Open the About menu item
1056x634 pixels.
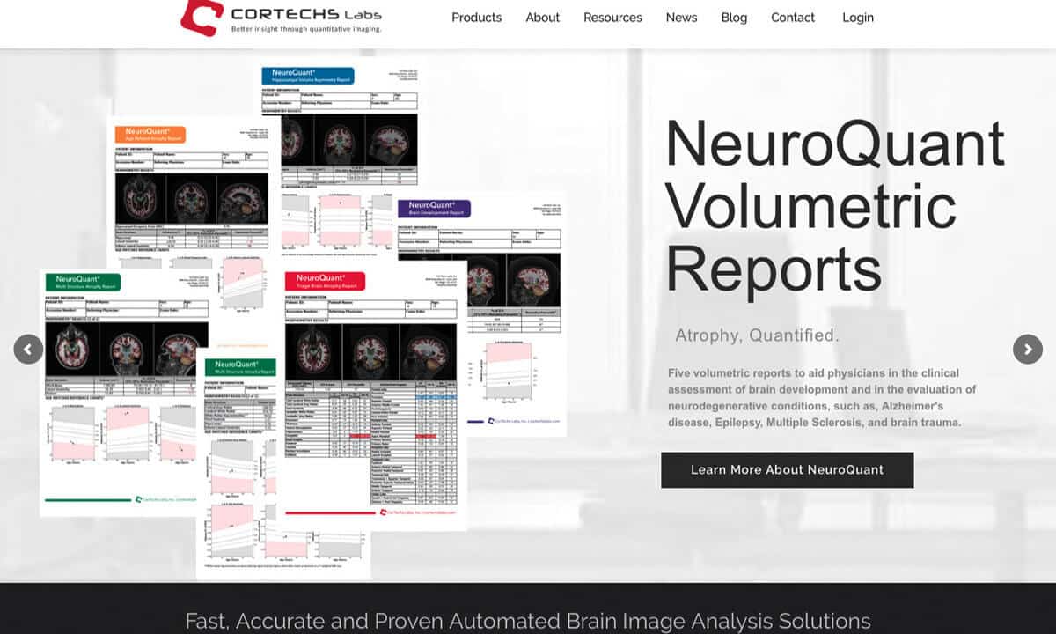coord(543,18)
